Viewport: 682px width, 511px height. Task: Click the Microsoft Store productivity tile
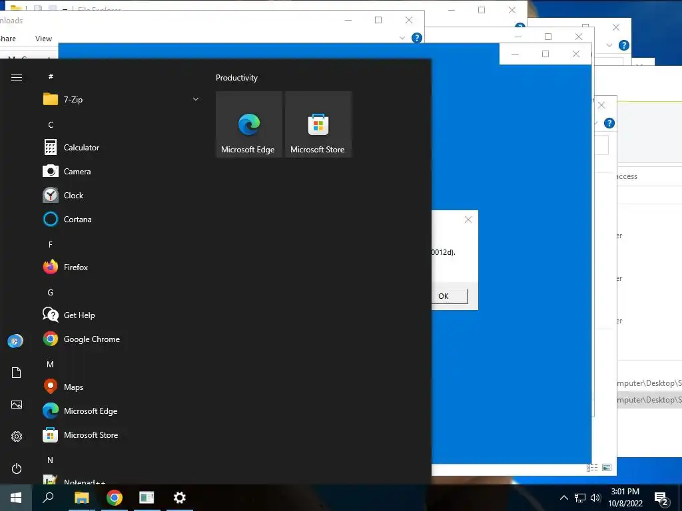point(318,124)
